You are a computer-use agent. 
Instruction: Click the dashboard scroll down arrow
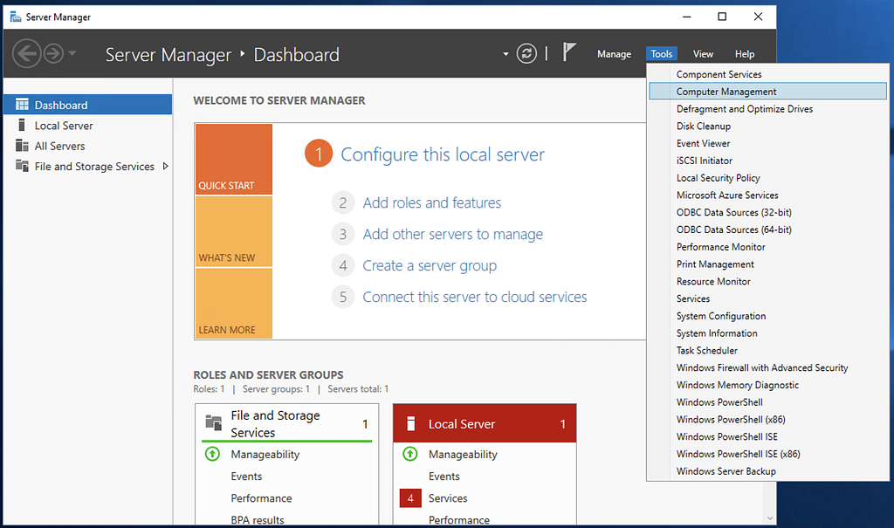(770, 518)
